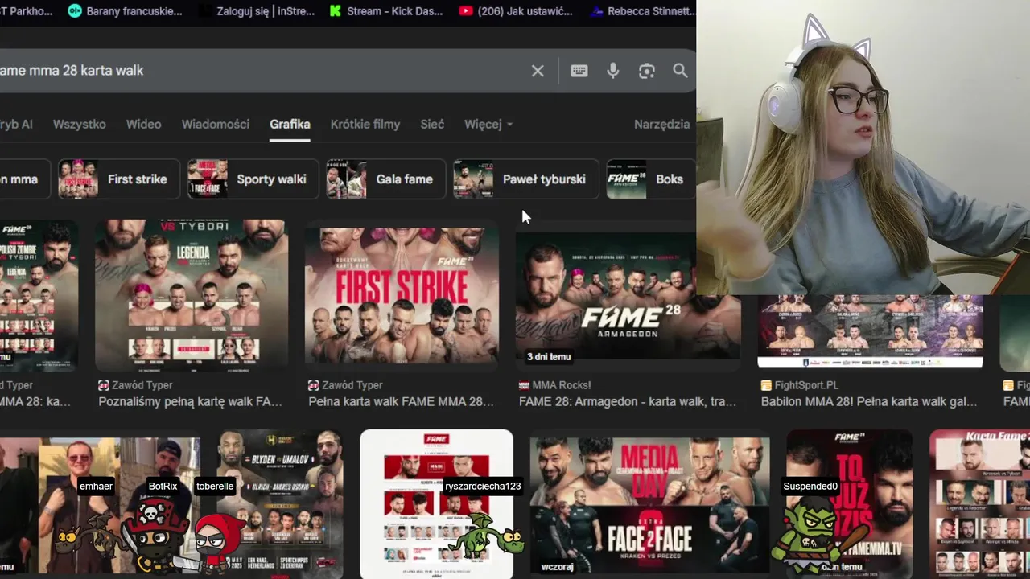The width and height of the screenshot is (1030, 579).
Task: Filter images by Gala fame chip
Action: click(385, 179)
